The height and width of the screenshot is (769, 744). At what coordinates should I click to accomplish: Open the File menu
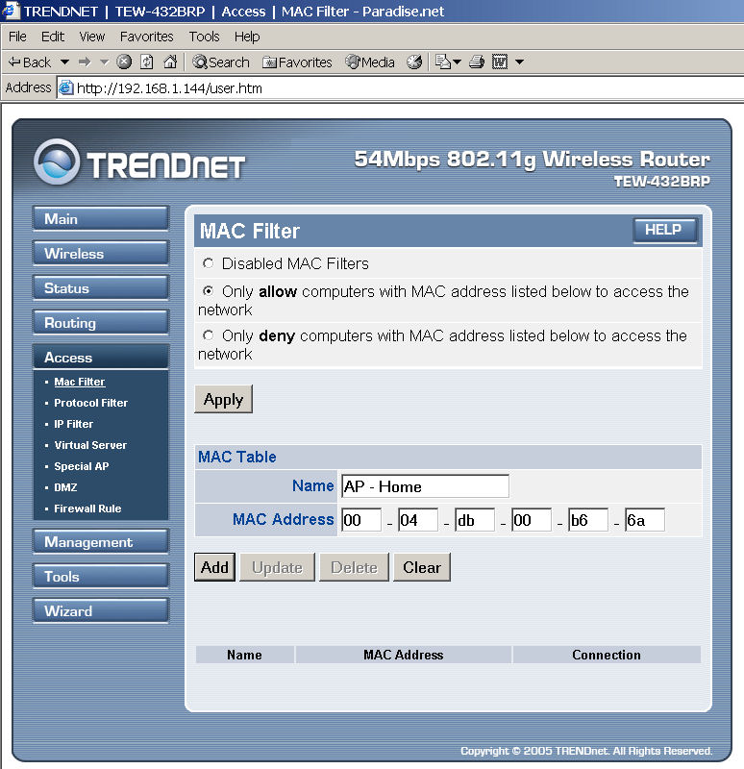point(17,37)
